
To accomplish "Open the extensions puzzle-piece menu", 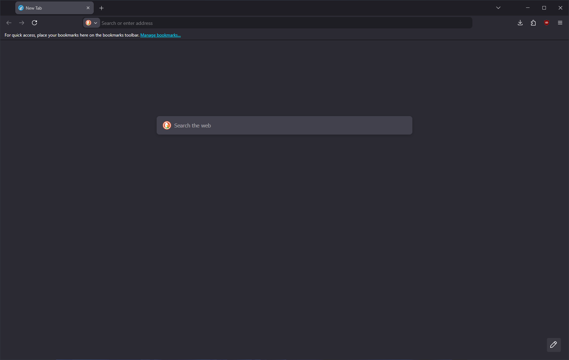I will click(533, 23).
